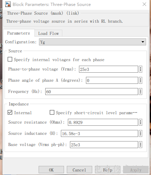Open options menu beside Phase angle field
The image size is (151, 175).
click(x=141, y=80)
